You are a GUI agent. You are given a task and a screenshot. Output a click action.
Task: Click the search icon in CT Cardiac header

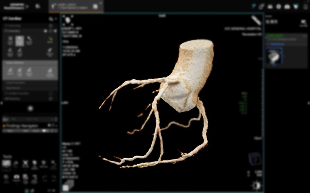[51, 19]
